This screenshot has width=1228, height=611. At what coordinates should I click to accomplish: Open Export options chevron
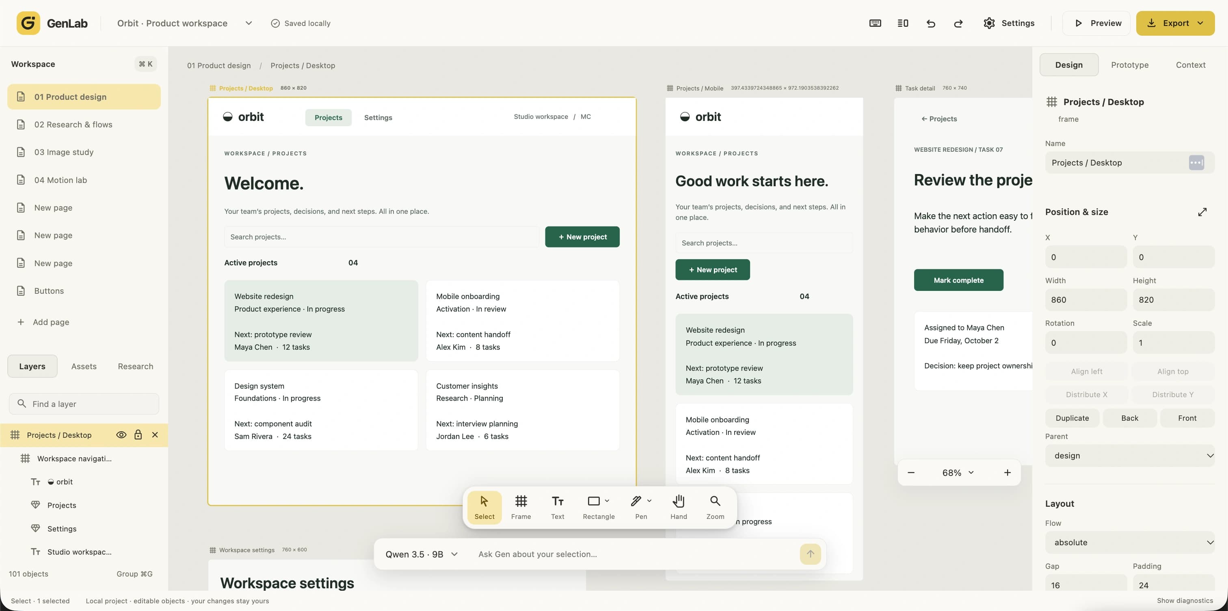[1200, 24]
